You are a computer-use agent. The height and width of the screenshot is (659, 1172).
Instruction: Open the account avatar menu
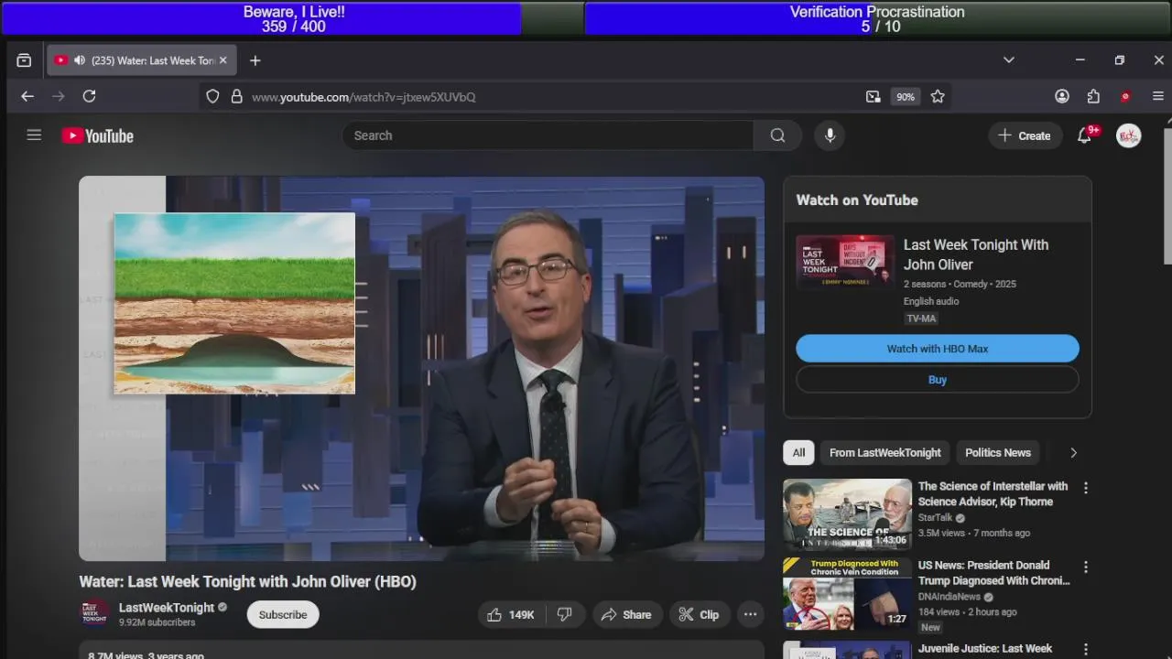click(x=1128, y=135)
